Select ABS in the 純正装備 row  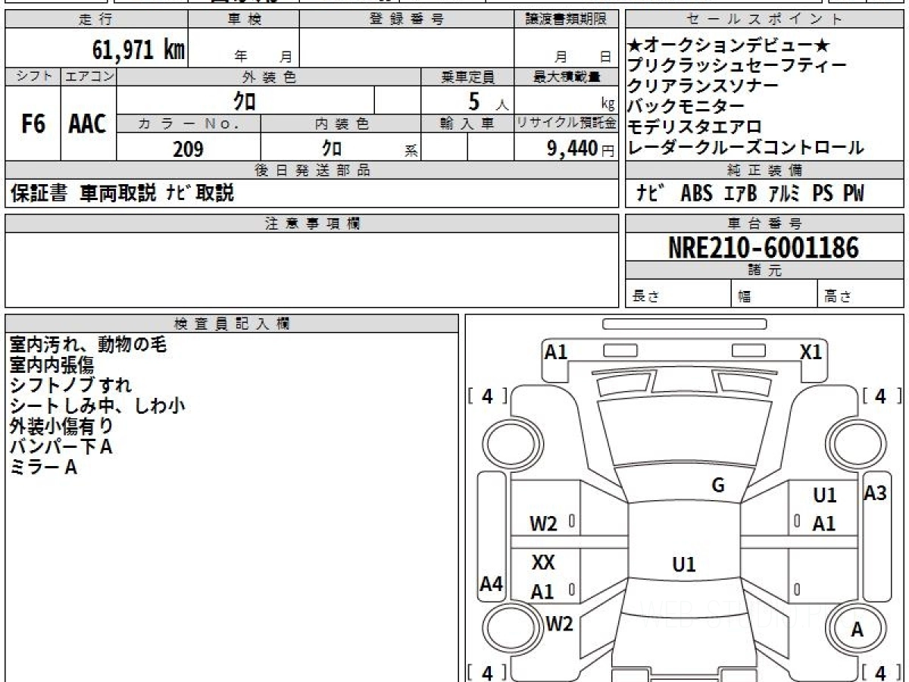(x=696, y=194)
